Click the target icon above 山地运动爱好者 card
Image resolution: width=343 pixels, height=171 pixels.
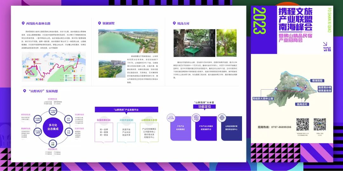pos(222,117)
